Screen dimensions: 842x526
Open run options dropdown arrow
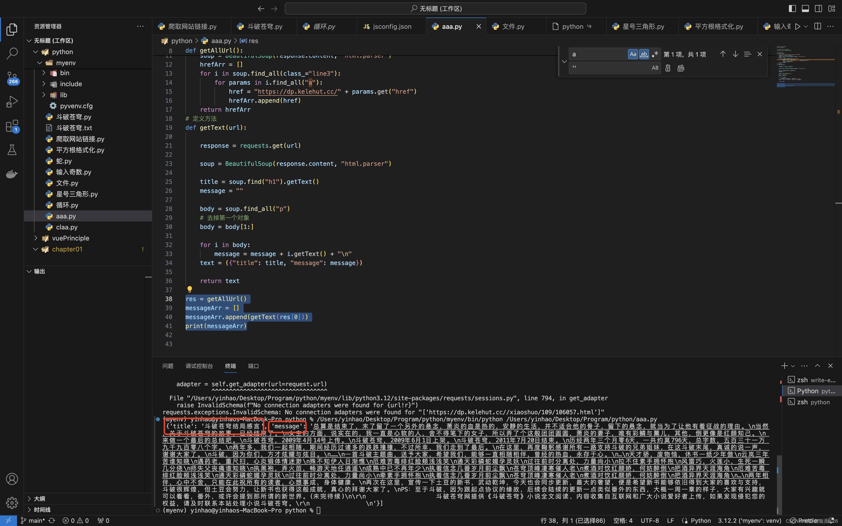[x=806, y=27]
